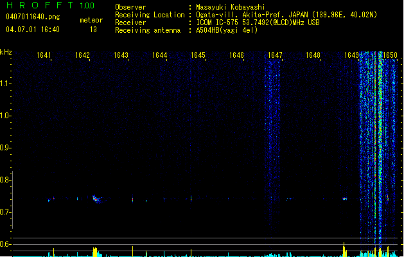404x257 pixels.
Task: Click the meteor label
Action: [91, 20]
